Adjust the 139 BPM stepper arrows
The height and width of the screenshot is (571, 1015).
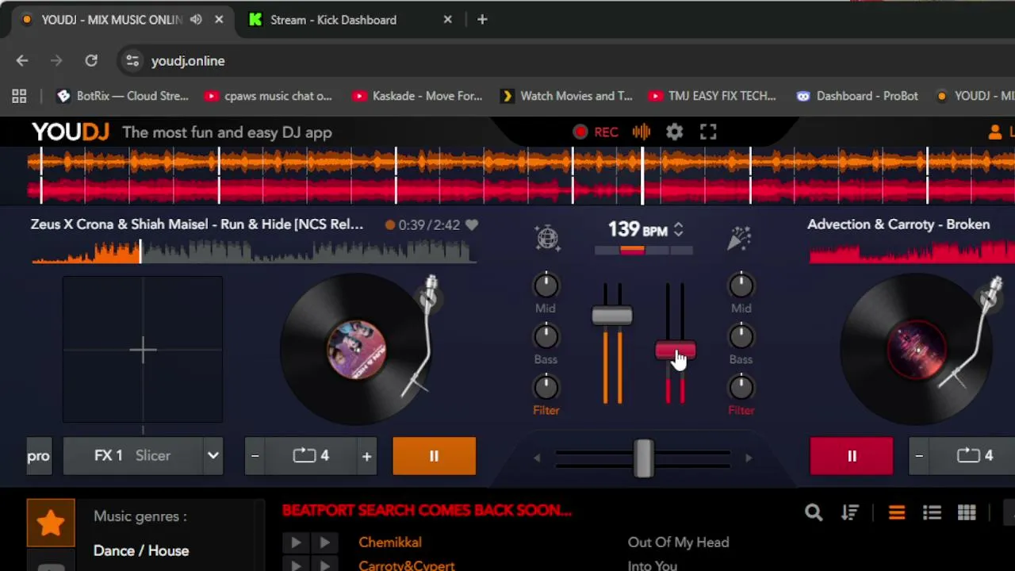pos(678,230)
